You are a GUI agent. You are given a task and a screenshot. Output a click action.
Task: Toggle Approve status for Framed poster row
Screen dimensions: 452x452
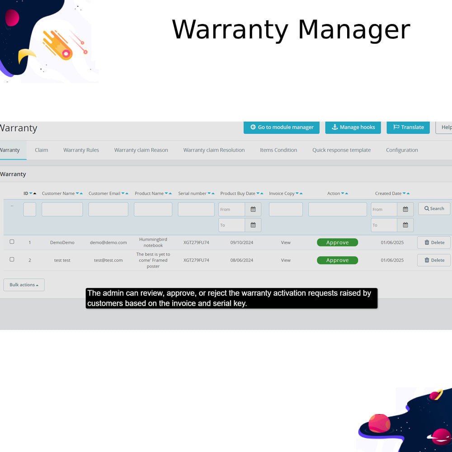point(337,260)
